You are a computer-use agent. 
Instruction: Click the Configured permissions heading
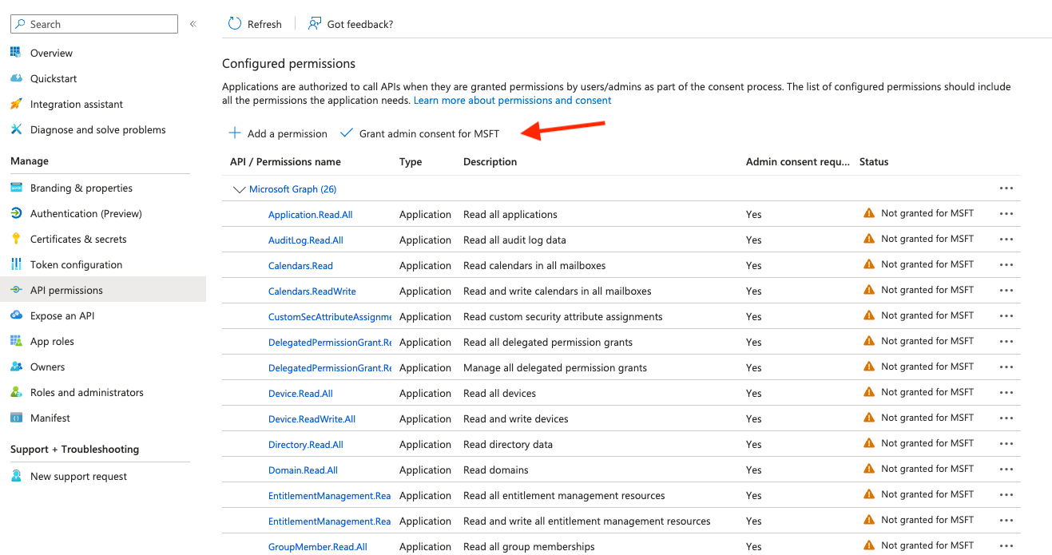pyautogui.click(x=288, y=63)
